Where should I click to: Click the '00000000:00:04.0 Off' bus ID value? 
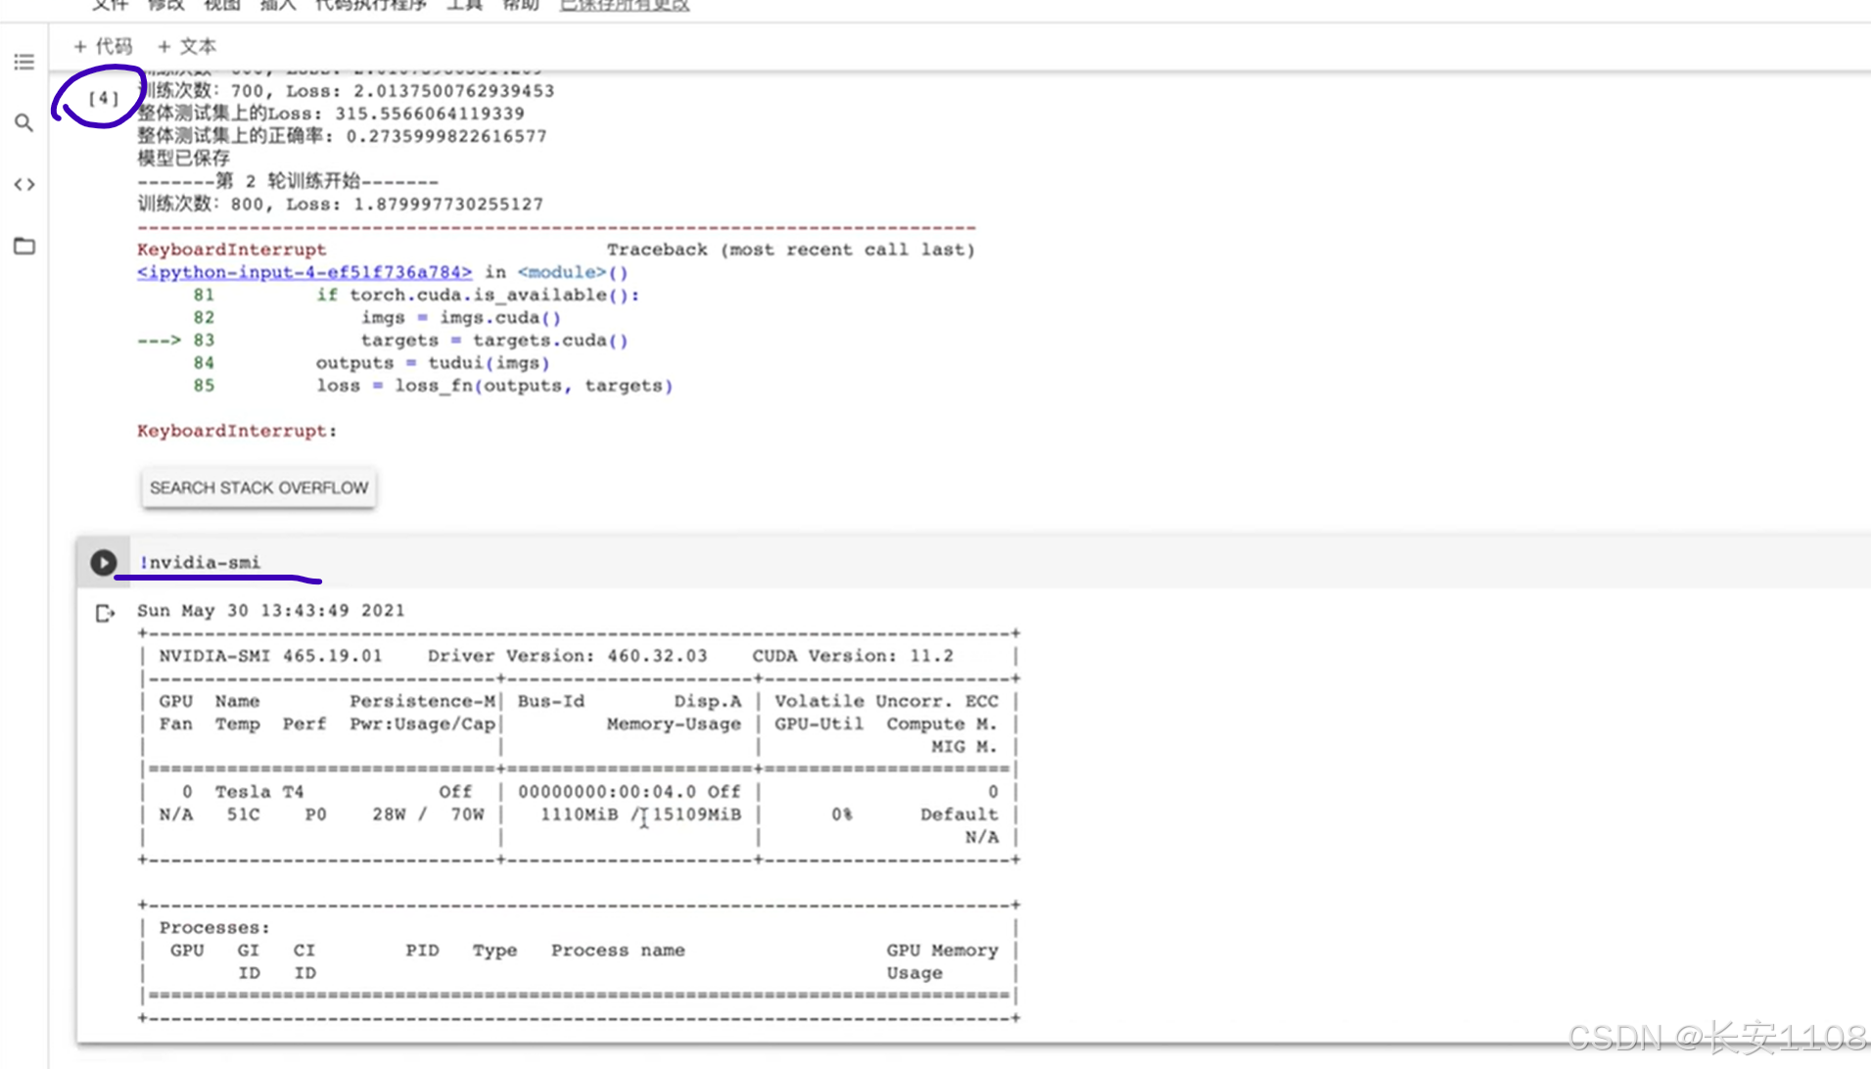click(x=630, y=792)
